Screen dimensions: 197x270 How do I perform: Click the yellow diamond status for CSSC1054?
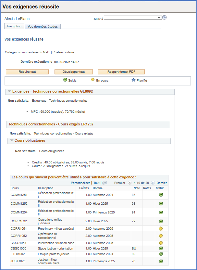click(x=161, y=243)
